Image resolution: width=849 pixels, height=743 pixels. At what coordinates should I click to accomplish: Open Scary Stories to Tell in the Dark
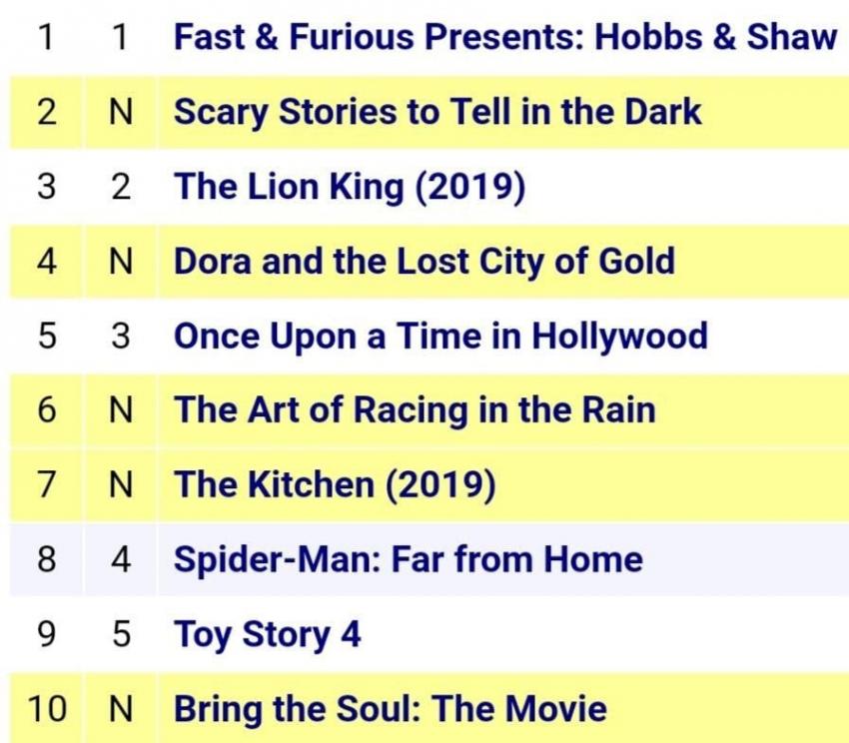click(437, 112)
